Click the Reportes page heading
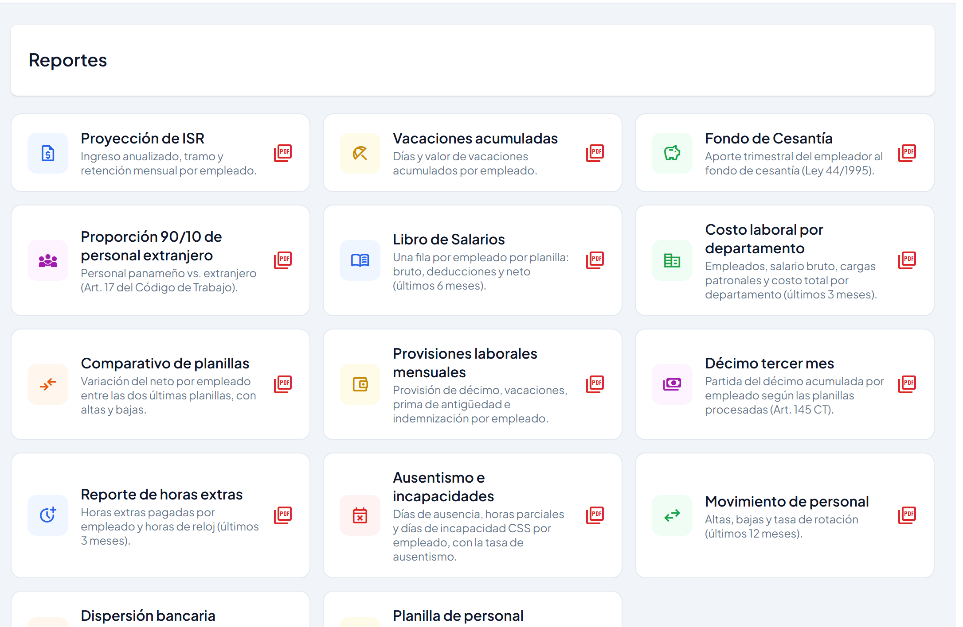Screen dimensions: 963x627 click(68, 60)
